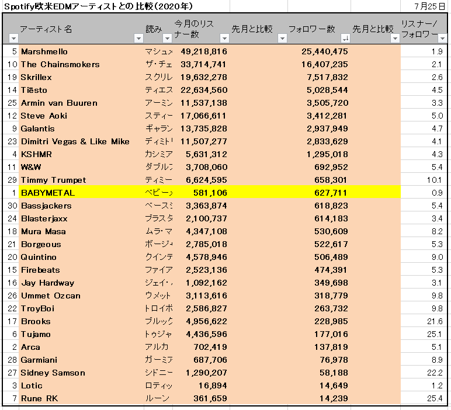Select 'The Chainsmokers' artist cell
The image size is (451, 410).
pos(81,64)
